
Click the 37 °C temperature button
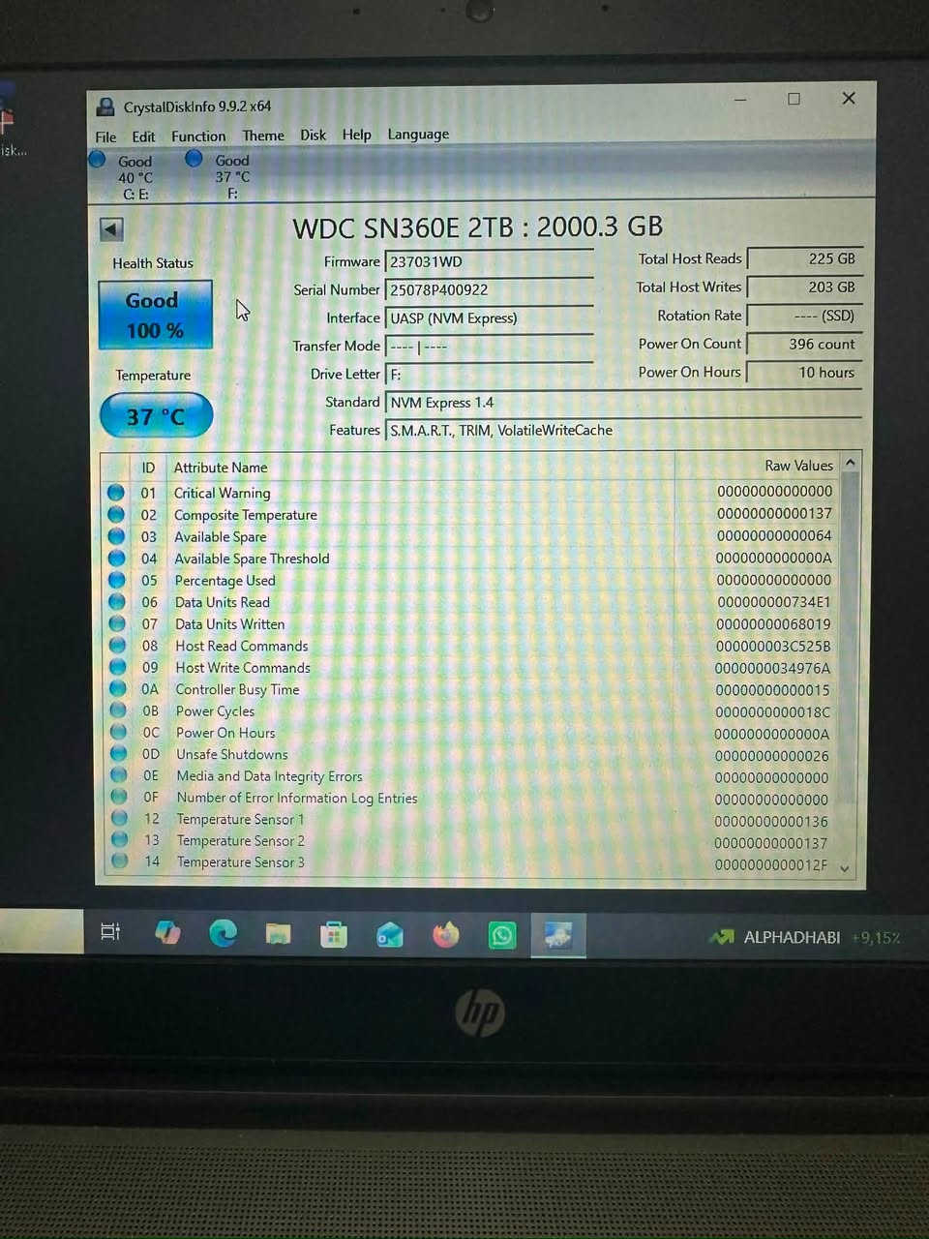click(156, 416)
